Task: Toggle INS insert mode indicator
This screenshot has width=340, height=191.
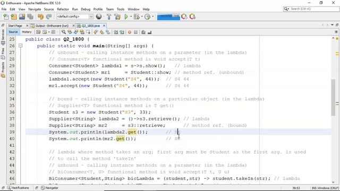Action: [x=314, y=188]
